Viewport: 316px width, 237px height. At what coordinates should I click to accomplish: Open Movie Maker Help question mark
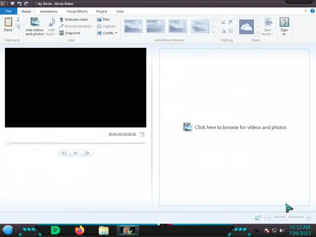click(312, 11)
